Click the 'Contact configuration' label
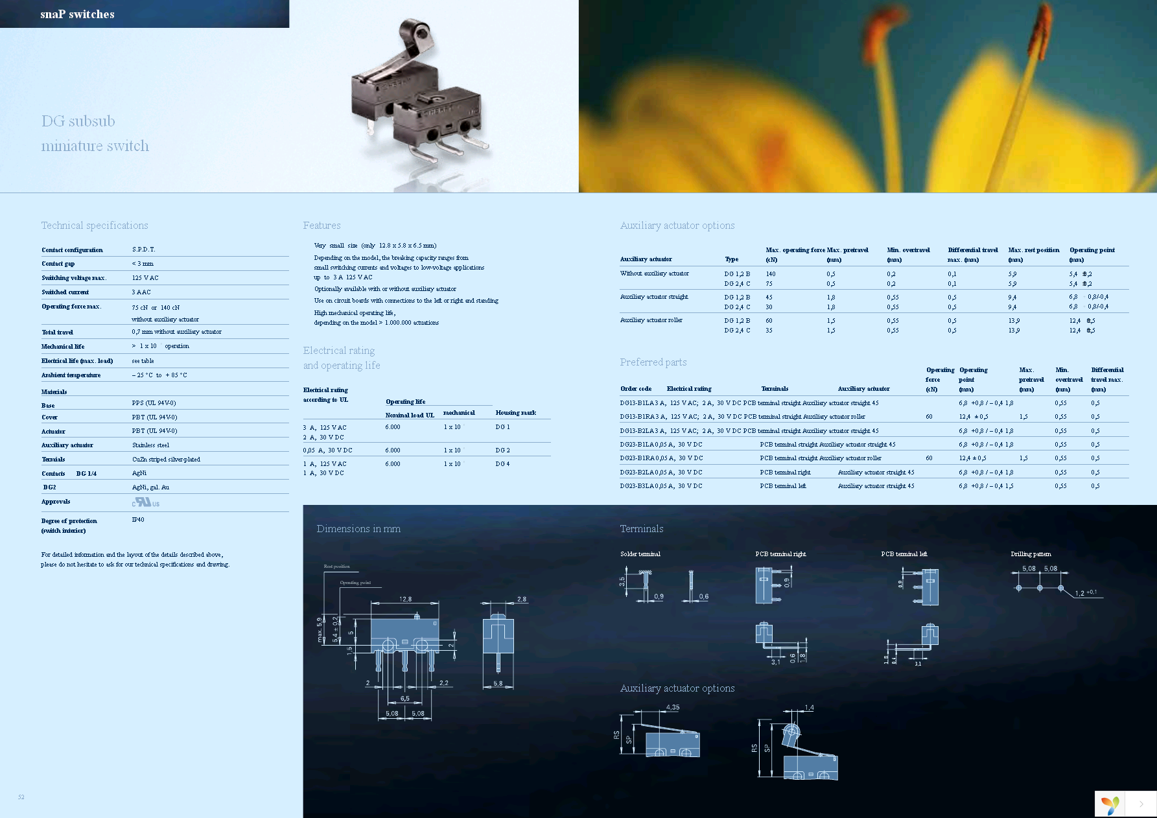 coord(72,250)
